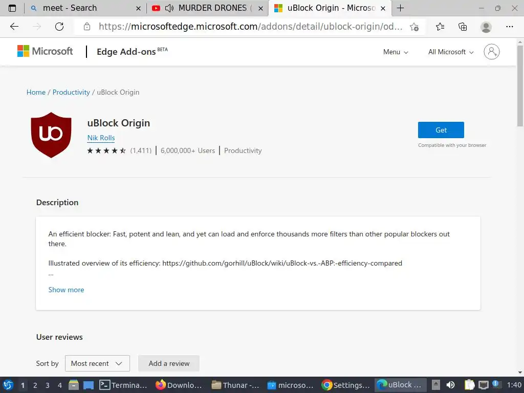
Task: Switch to Chrome Settings taskbar window
Action: (x=346, y=385)
